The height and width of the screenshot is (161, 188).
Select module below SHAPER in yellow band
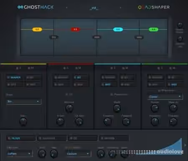tap(15, 84)
